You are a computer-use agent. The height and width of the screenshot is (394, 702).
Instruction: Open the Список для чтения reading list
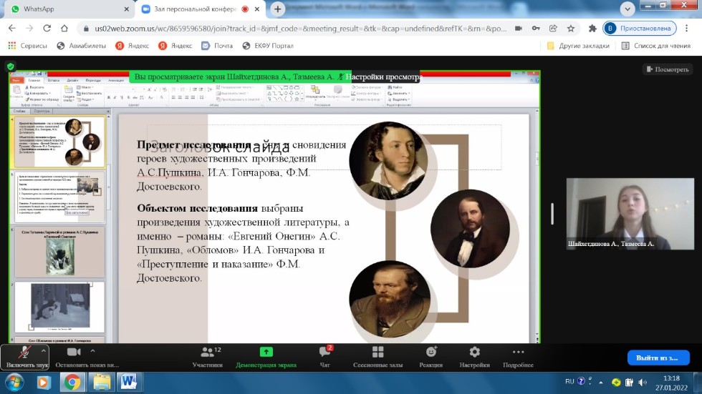pos(656,46)
